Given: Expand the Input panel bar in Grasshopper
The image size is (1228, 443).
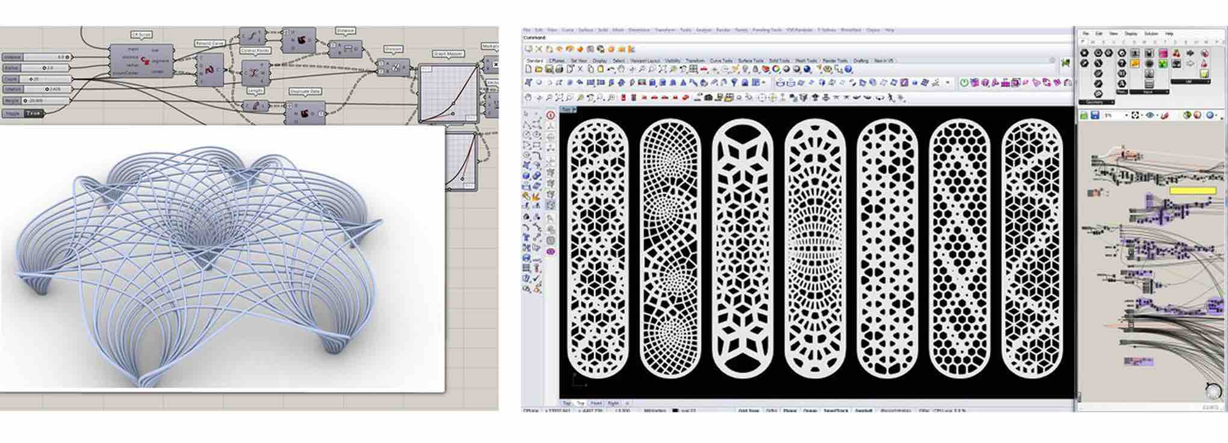Looking at the screenshot, I should click(x=1149, y=92).
